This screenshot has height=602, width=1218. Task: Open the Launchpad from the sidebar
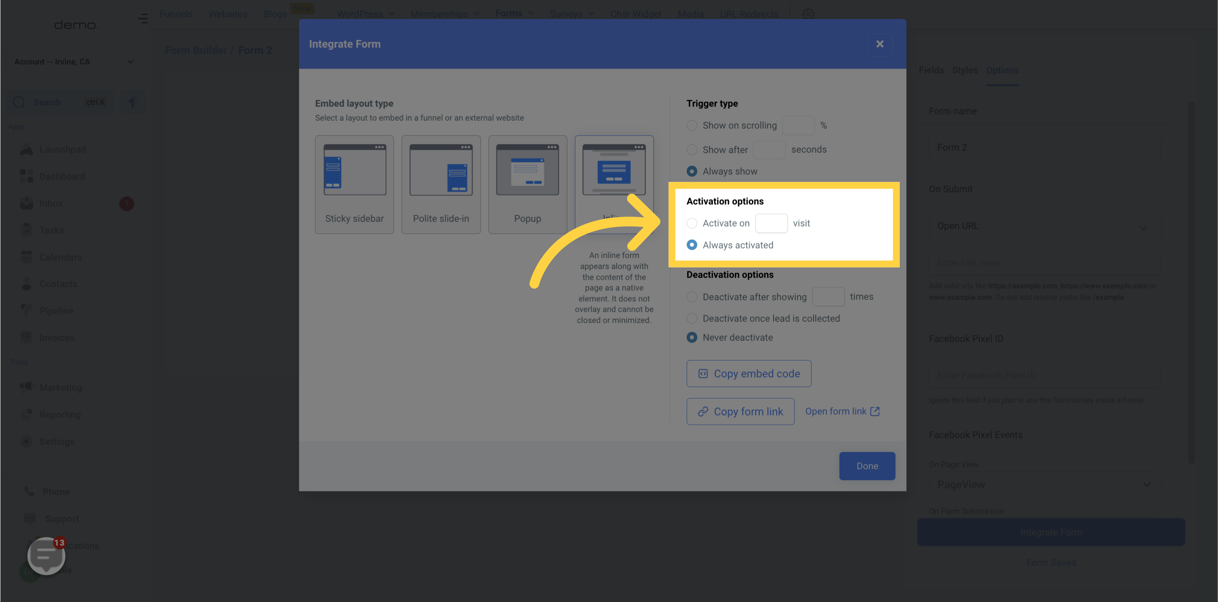point(27,149)
